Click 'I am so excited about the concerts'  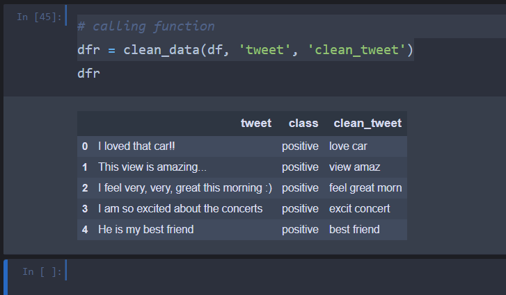click(x=180, y=209)
